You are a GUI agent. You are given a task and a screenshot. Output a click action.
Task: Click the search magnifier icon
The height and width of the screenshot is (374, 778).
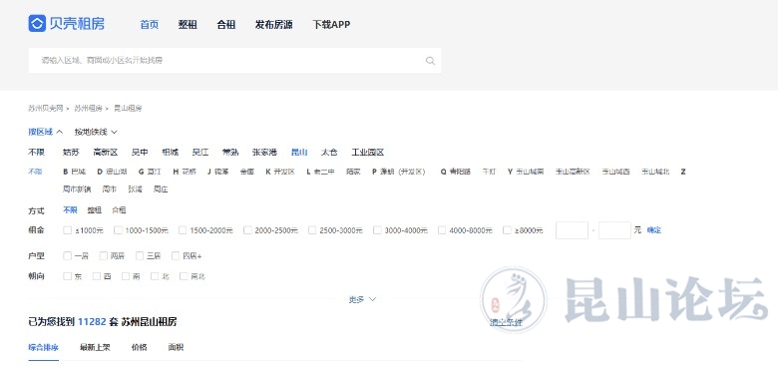tap(430, 61)
